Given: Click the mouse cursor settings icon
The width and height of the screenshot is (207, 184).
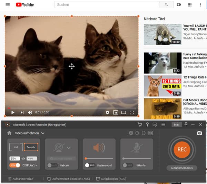Looking at the screenshot, I should 137,133.
